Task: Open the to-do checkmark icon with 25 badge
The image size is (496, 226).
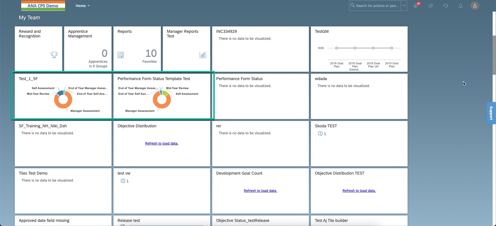Action: (x=416, y=6)
